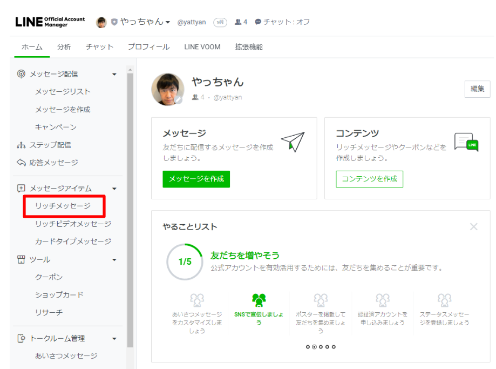The image size is (496, 369).
Task: Click the shield badge beside the account name
Action: 114,22
